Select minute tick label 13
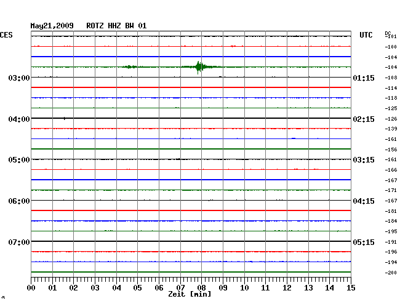 [x=308, y=287]
